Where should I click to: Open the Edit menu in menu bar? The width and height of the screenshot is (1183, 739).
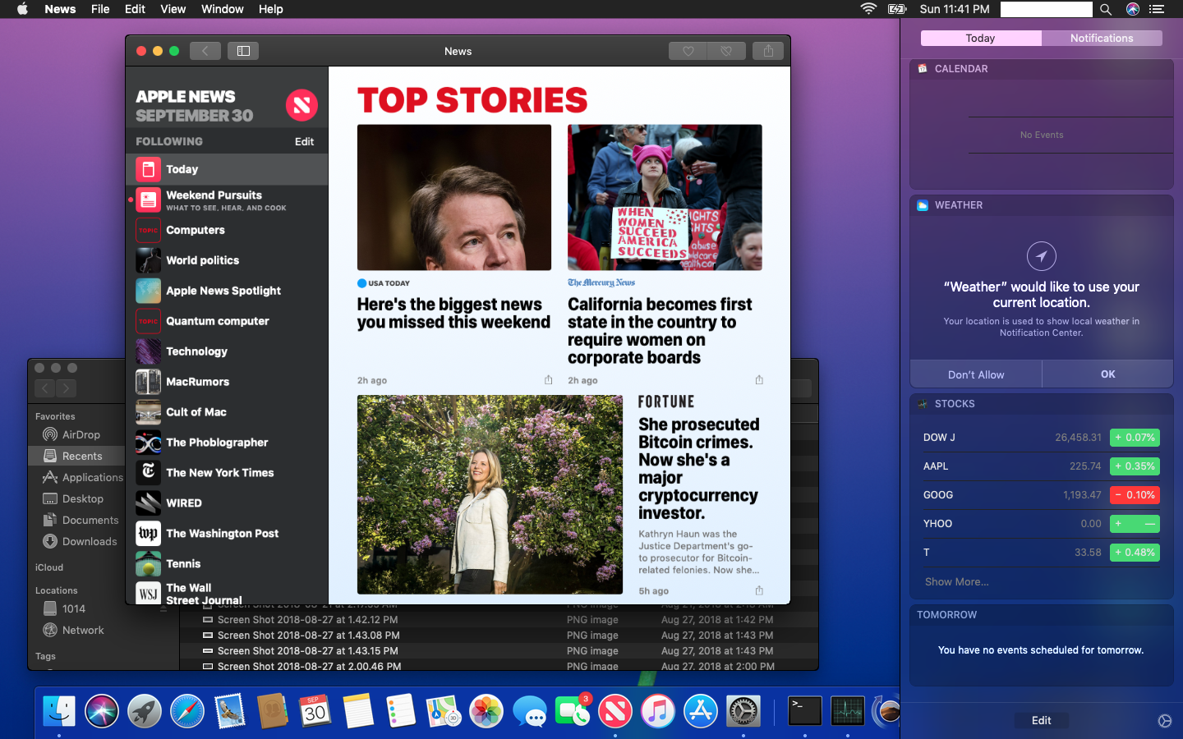(135, 9)
